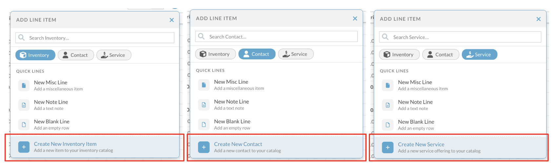Type in the Search Inventory input field

click(98, 38)
